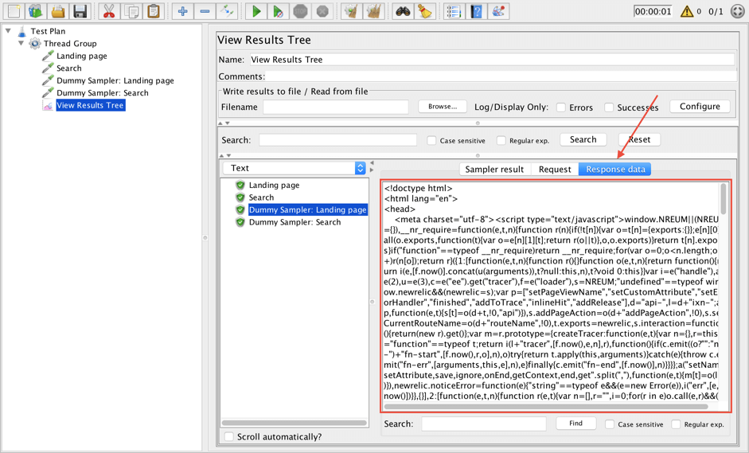This screenshot has width=749, height=453.
Task: Start the test with green play icon
Action: pos(256,11)
